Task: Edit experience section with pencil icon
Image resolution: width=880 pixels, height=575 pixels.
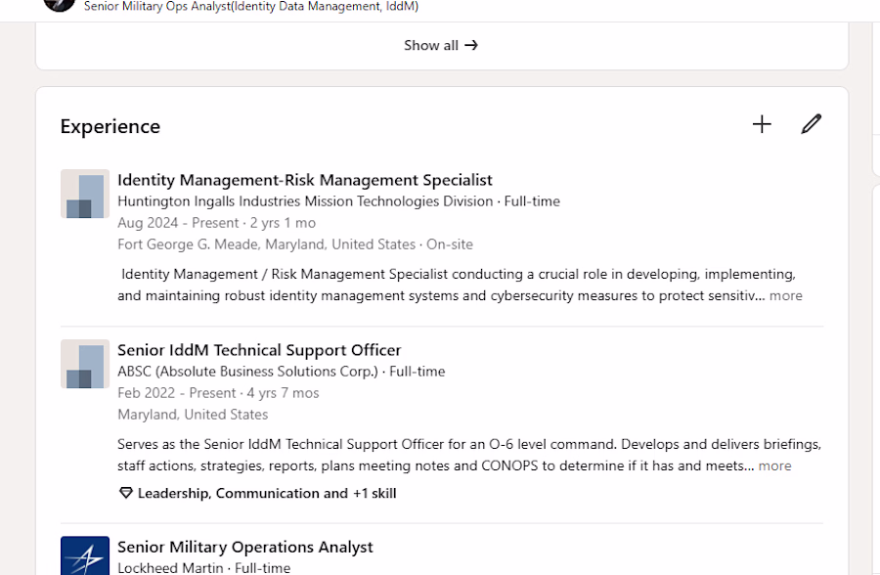Action: (811, 124)
